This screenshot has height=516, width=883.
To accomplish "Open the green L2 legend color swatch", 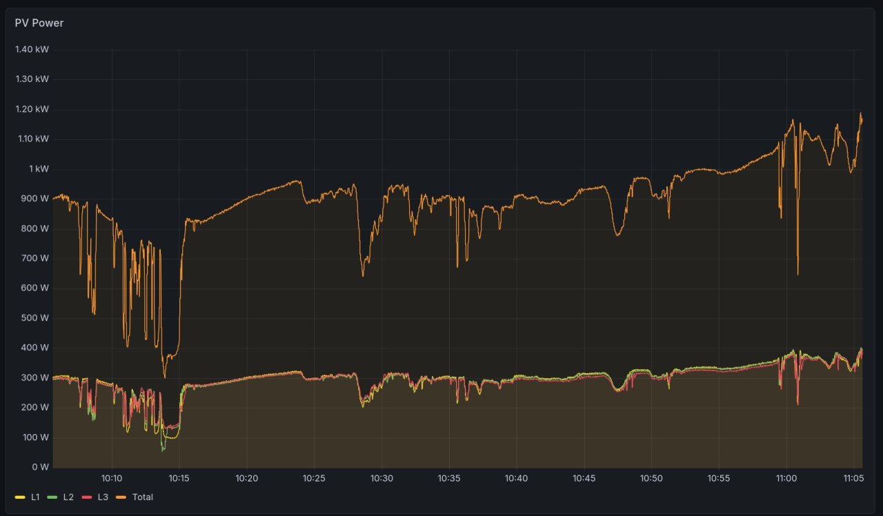I will [x=53, y=497].
